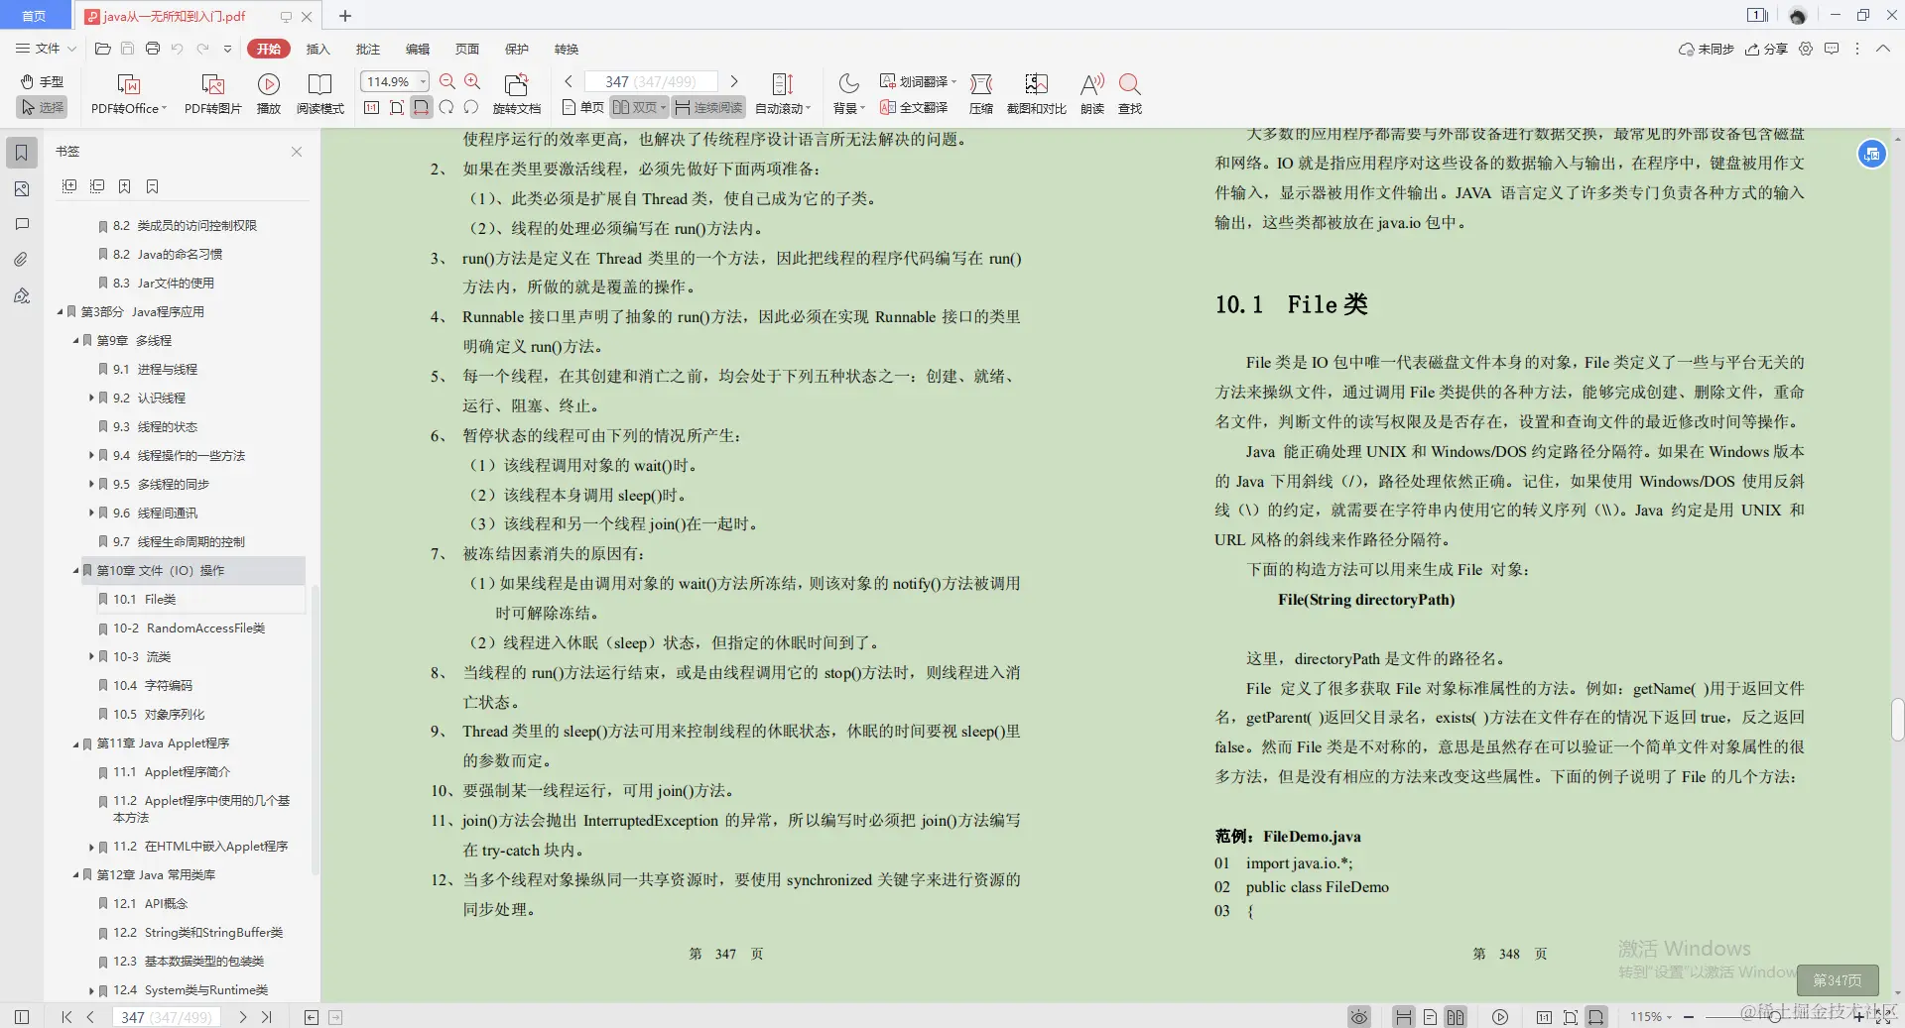Toggle eye-protection mode in status bar
Image resolution: width=1905 pixels, height=1028 pixels.
(1357, 1016)
